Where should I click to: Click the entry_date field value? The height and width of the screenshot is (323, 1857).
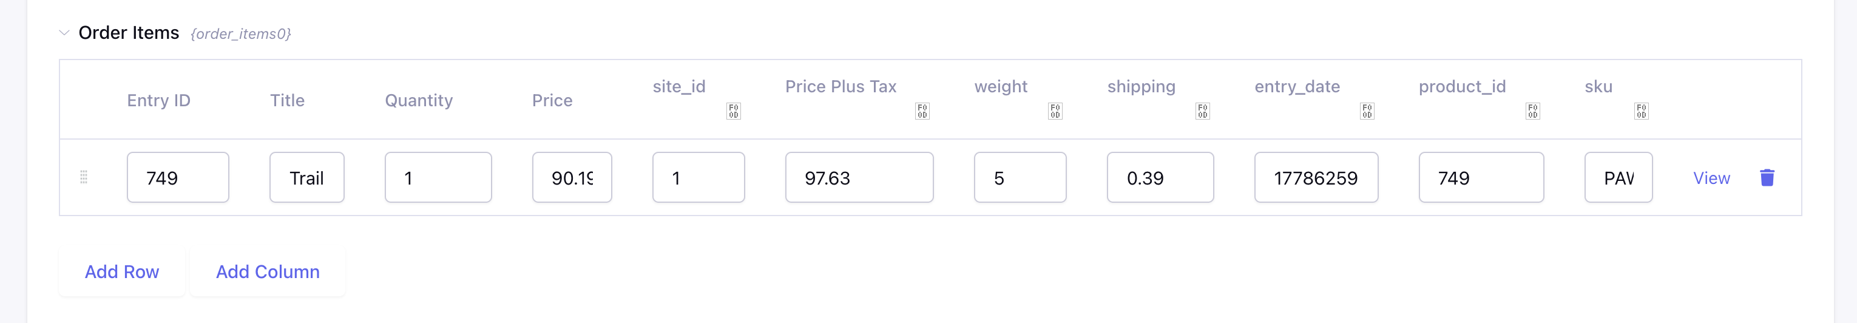coord(1316,177)
